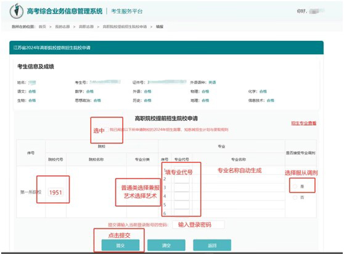Click the blurred username in header
Screen dimensions: 344x255
[x=317, y=11]
